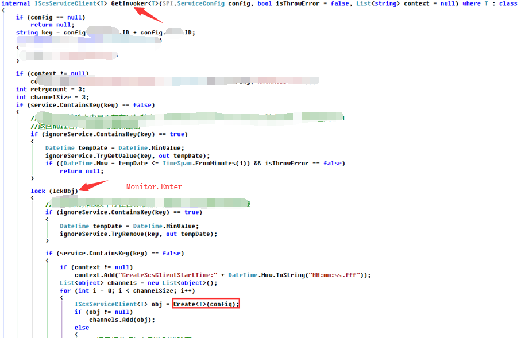Click 'List<object> channels = new List<object>();' line
Viewport: 525px width, 346px height.
point(138,283)
